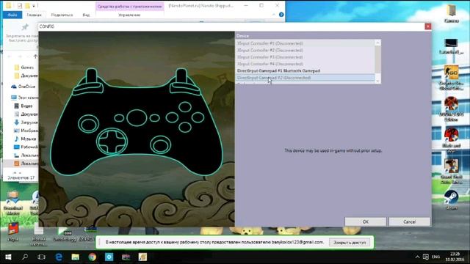Open the black monitor desktop shortcut
Screen dimensions: 470x264
point(451,46)
